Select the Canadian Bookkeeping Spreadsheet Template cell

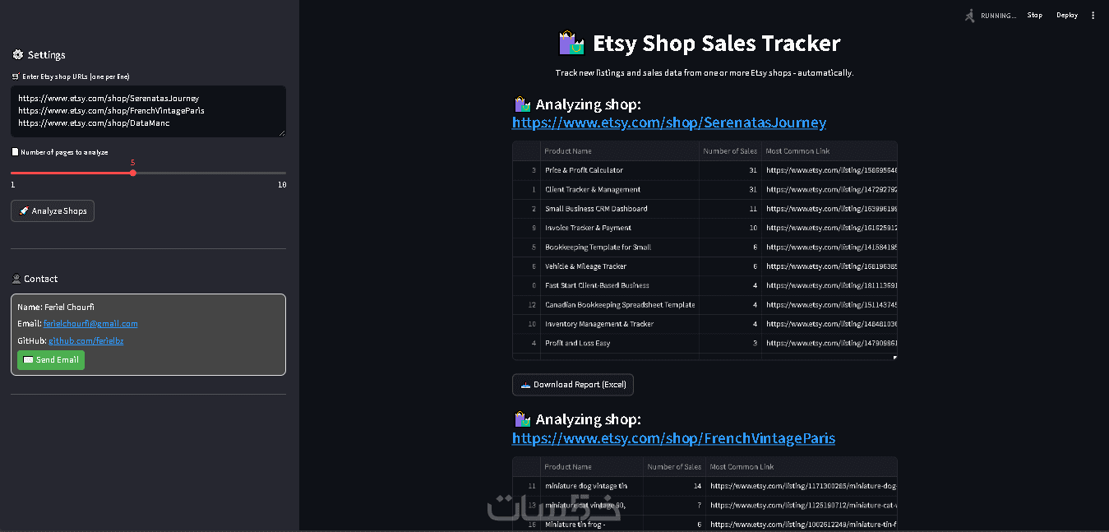coord(620,305)
